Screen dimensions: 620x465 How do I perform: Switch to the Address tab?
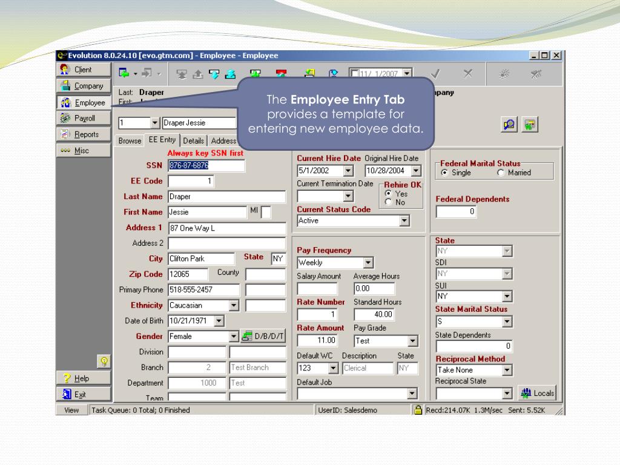pyautogui.click(x=223, y=140)
